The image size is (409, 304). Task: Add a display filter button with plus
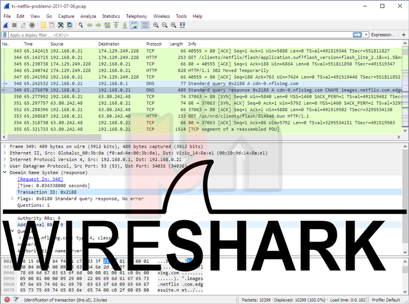point(404,35)
